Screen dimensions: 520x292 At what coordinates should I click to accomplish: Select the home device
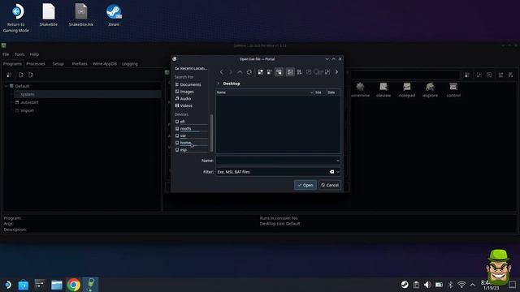(x=192, y=143)
